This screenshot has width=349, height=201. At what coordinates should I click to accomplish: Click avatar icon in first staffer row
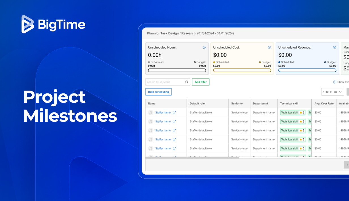[151, 112]
